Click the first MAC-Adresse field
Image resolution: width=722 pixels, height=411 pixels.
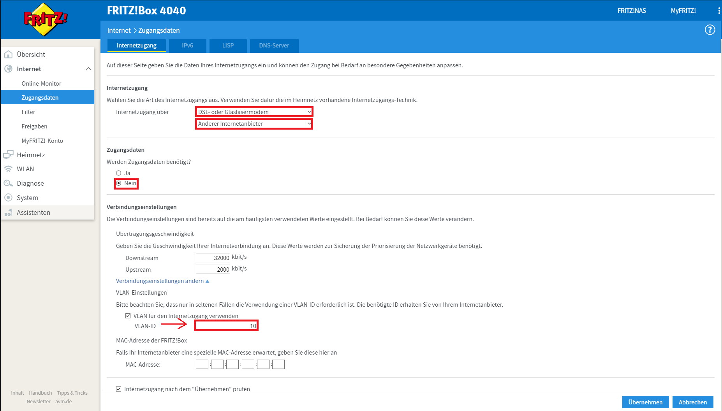pos(202,364)
